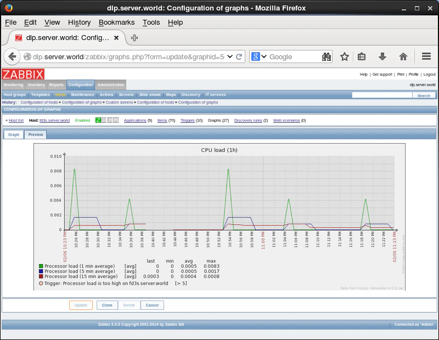Click the Zabbix logo
This screenshot has width=439, height=340.
click(23, 74)
